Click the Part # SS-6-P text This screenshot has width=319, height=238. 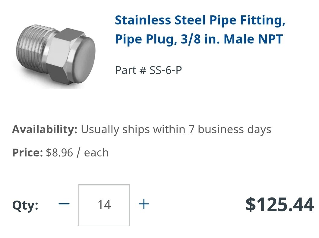[148, 70]
